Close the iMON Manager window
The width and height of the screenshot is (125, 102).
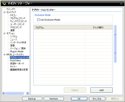click(121, 3)
